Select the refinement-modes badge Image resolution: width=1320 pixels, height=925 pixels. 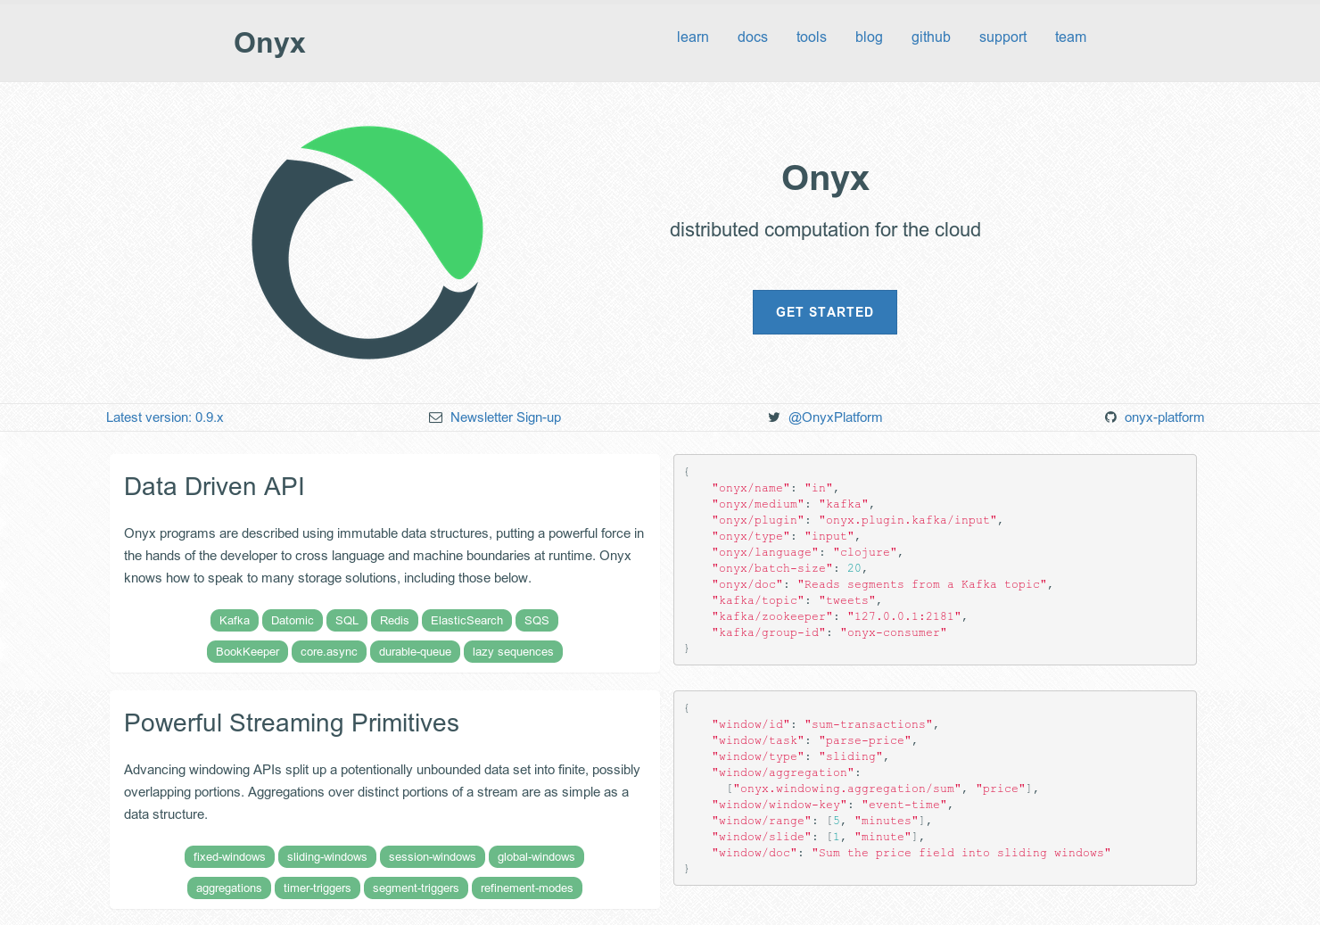[x=527, y=888]
